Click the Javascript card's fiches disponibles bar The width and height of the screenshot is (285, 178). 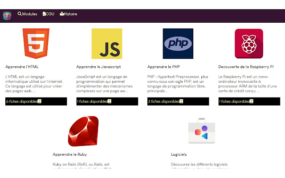(x=107, y=101)
